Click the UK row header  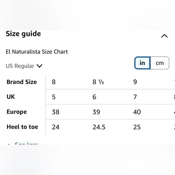(x=11, y=97)
